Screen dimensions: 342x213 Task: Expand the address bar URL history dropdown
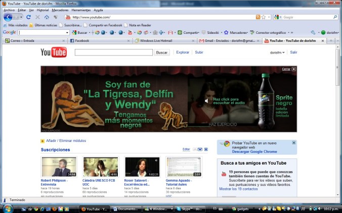pos(269,17)
